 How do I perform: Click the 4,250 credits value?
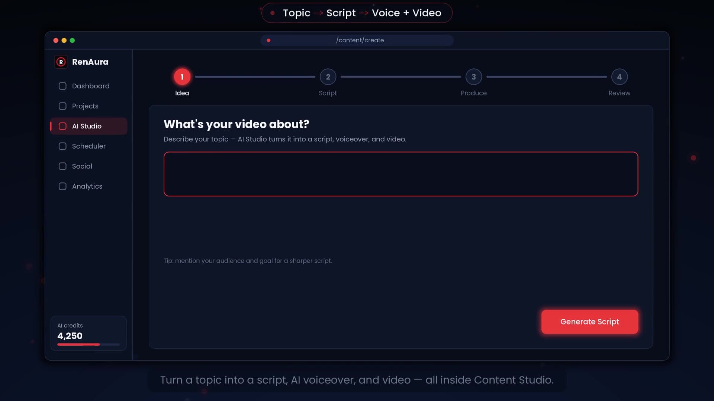pos(70,336)
